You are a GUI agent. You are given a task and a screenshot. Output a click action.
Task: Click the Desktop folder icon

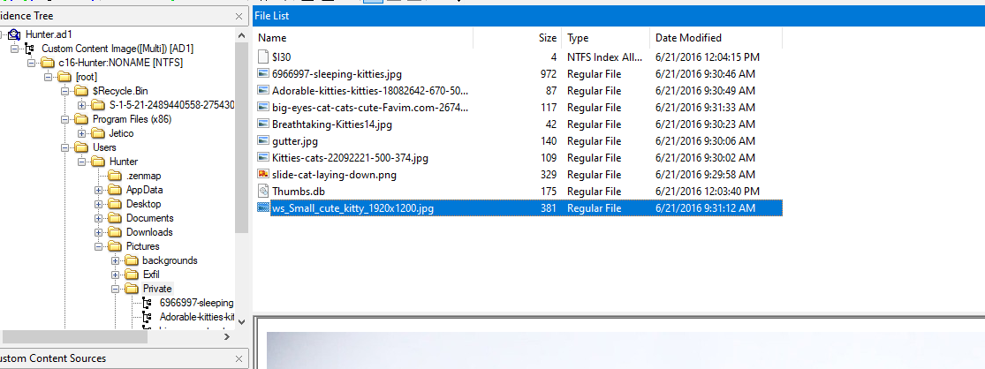pos(115,204)
